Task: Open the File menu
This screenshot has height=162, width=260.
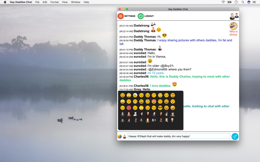Action: [x=37, y=2]
